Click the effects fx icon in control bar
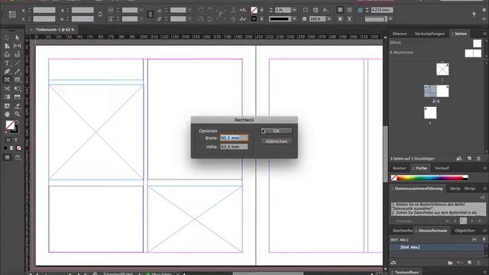 [325, 10]
